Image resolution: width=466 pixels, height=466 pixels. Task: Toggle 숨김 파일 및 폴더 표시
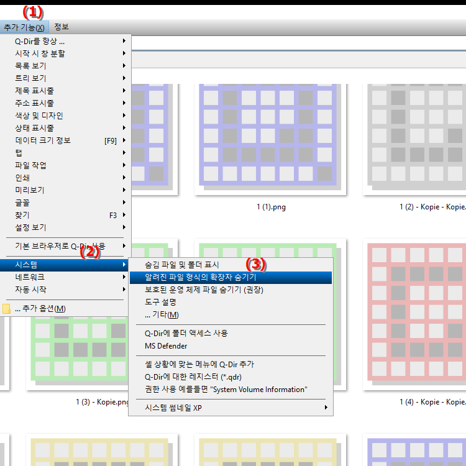pos(231,265)
